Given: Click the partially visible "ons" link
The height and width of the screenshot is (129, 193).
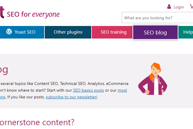Looking at the screenshot, I should click(x=2, y=97).
